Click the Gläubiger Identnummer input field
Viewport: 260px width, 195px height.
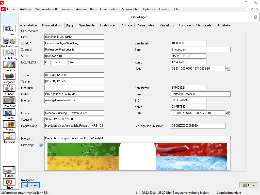pyautogui.click(x=198, y=126)
